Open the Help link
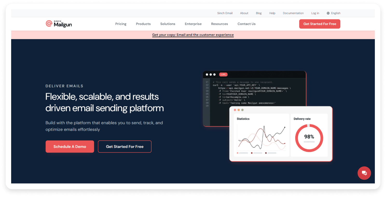386x197 pixels. 272,13
